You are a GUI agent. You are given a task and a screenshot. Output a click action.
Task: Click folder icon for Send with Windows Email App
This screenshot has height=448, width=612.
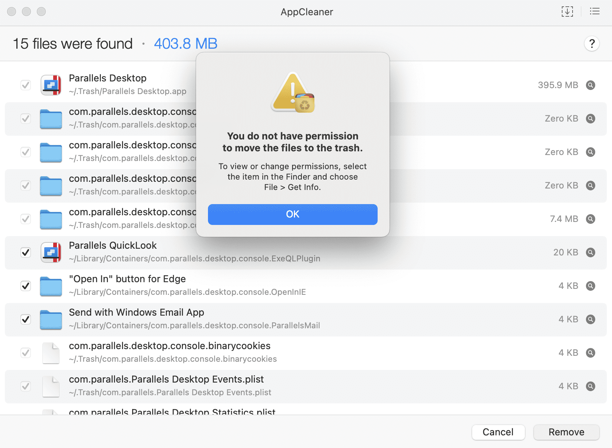pyautogui.click(x=51, y=320)
